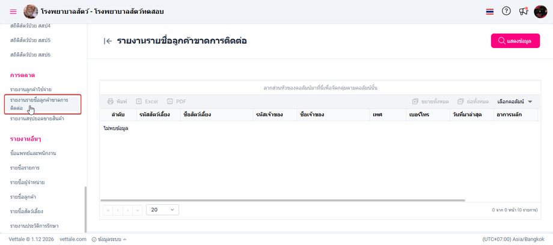Open รายงานสรุปยอดขายสินค้า in the sidebar
553x245 pixels.
37,119
